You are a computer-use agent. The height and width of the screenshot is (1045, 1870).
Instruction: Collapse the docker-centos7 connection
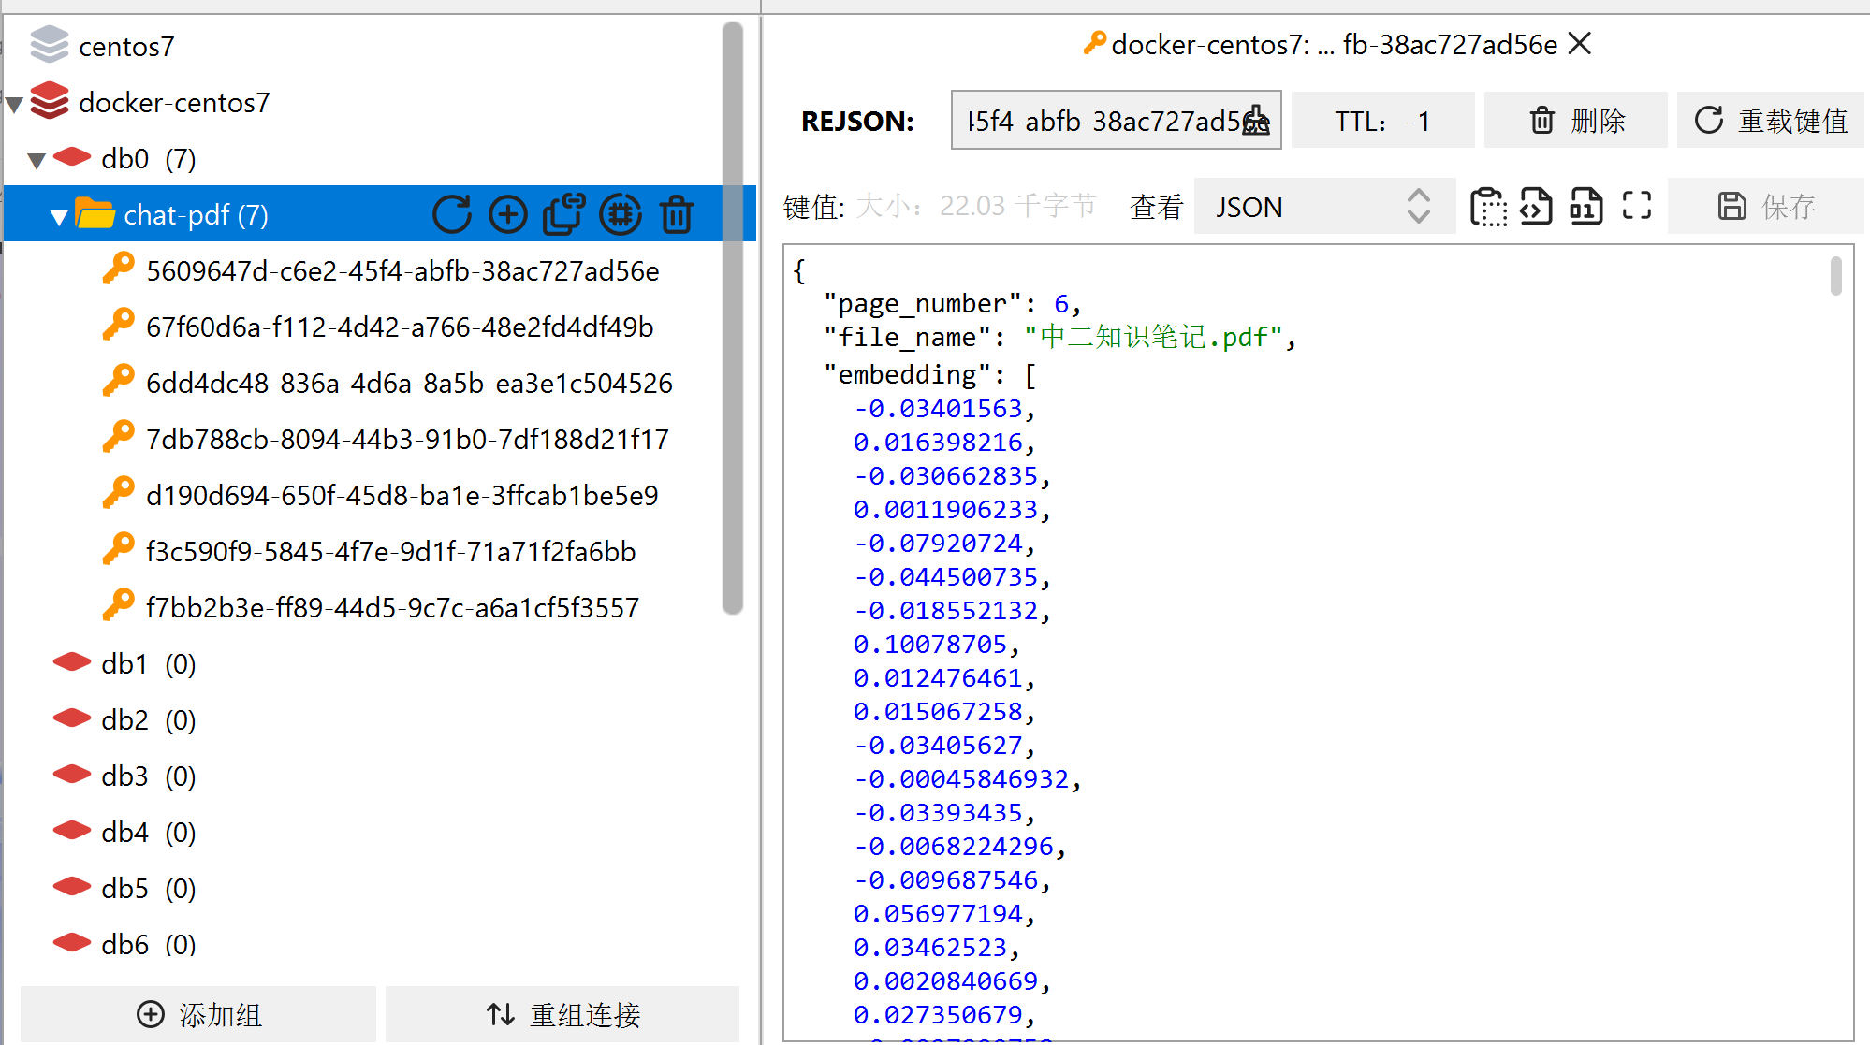click(x=13, y=103)
